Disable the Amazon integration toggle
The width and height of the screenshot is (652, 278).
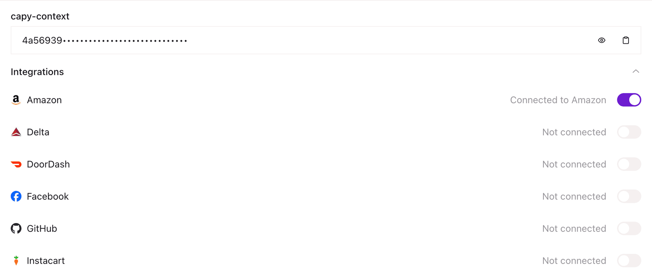pyautogui.click(x=629, y=100)
